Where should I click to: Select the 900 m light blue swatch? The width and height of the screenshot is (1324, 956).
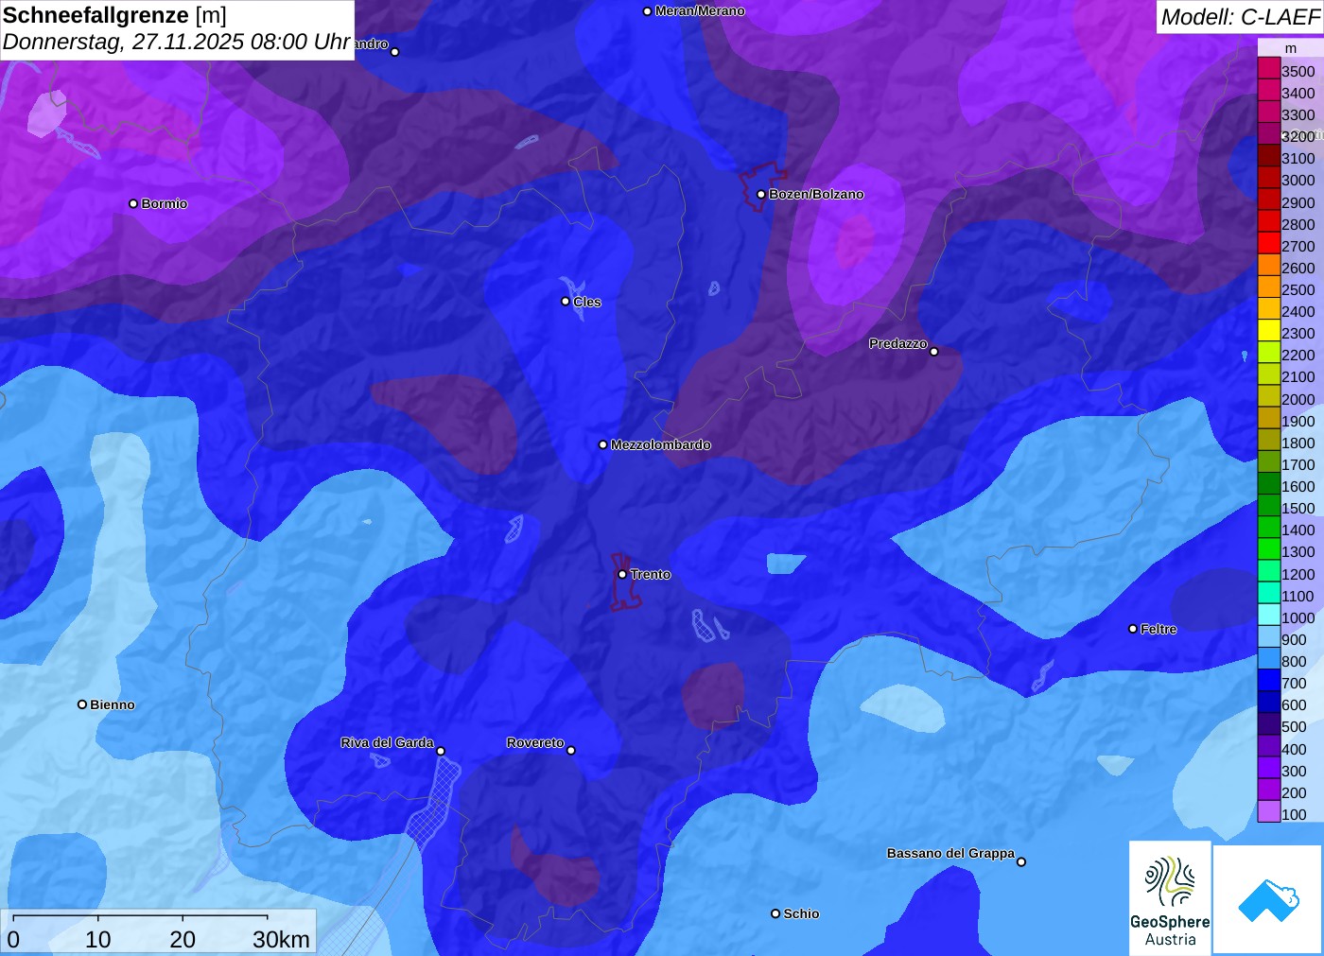pos(1269,636)
